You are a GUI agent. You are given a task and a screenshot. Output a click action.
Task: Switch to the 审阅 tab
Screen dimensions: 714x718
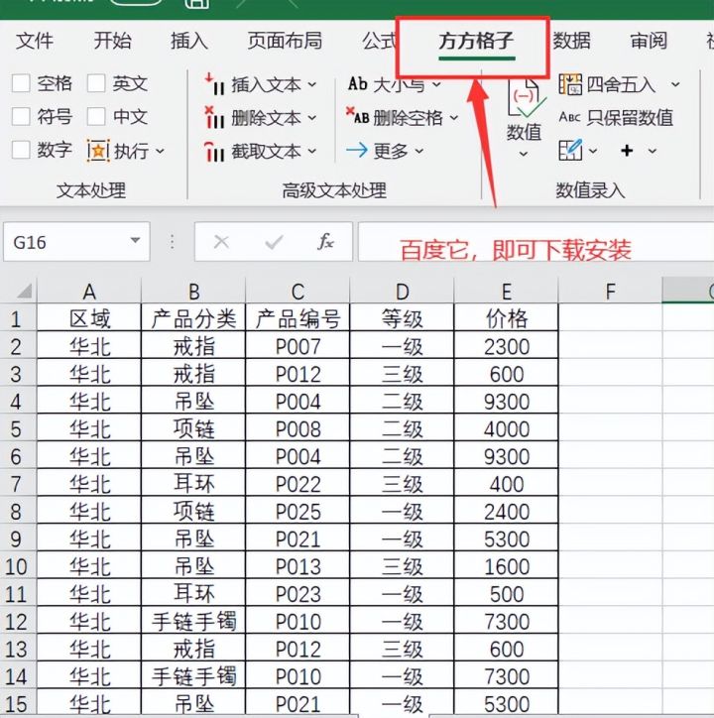click(x=649, y=42)
